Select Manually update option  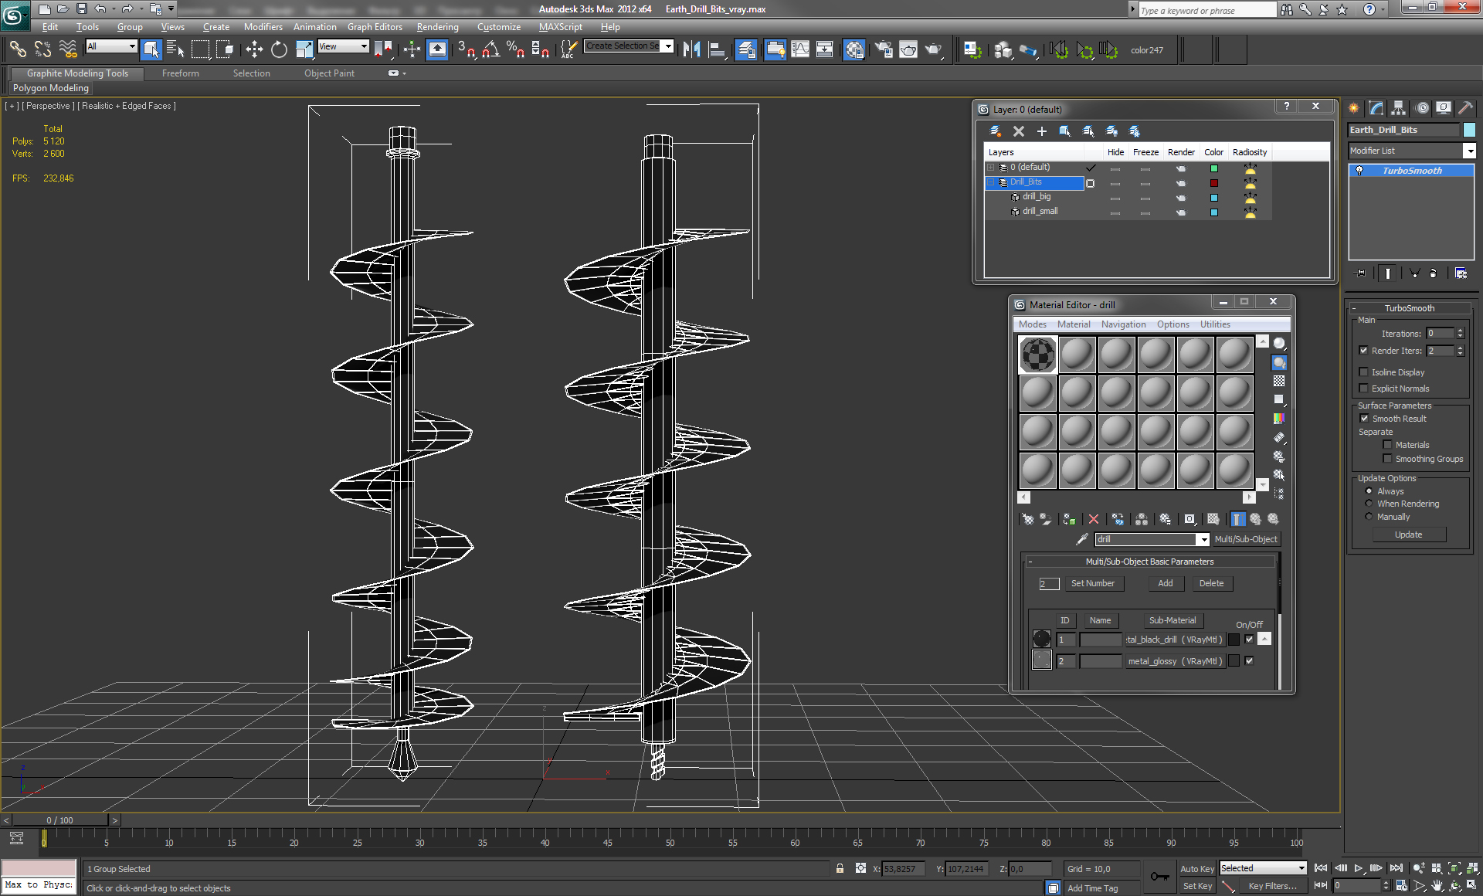click(x=1369, y=517)
